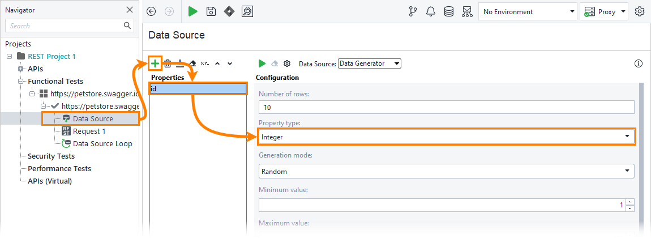Collapse the petstore test case expander
This screenshot has width=651, height=238.
point(43,106)
